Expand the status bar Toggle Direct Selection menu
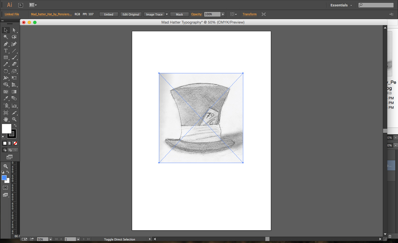The width and height of the screenshot is (398, 243). pos(150,239)
